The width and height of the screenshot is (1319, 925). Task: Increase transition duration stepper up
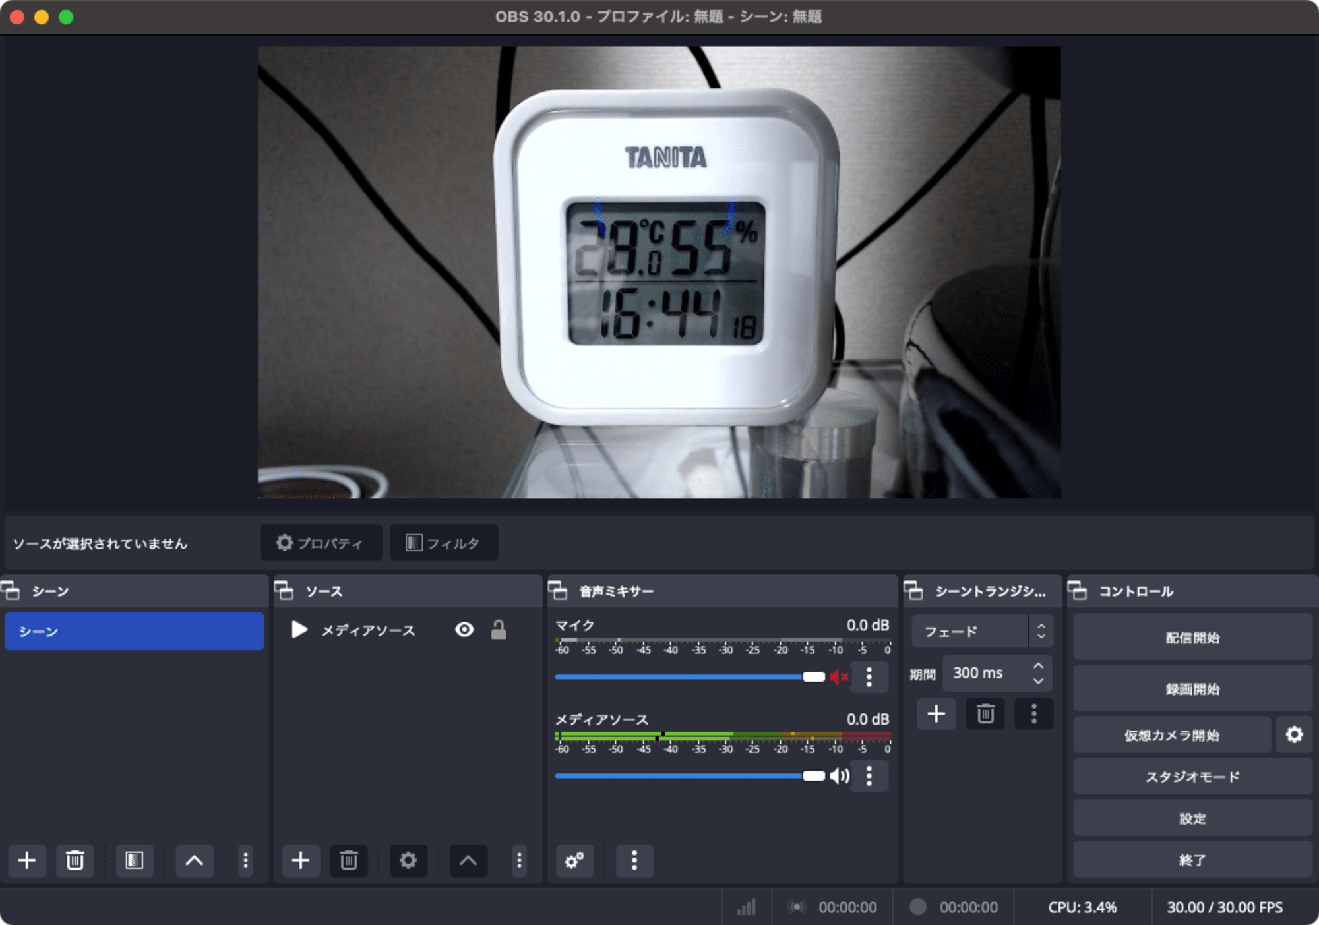click(x=1039, y=666)
